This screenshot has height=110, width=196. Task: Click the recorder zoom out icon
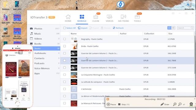coord(180,104)
